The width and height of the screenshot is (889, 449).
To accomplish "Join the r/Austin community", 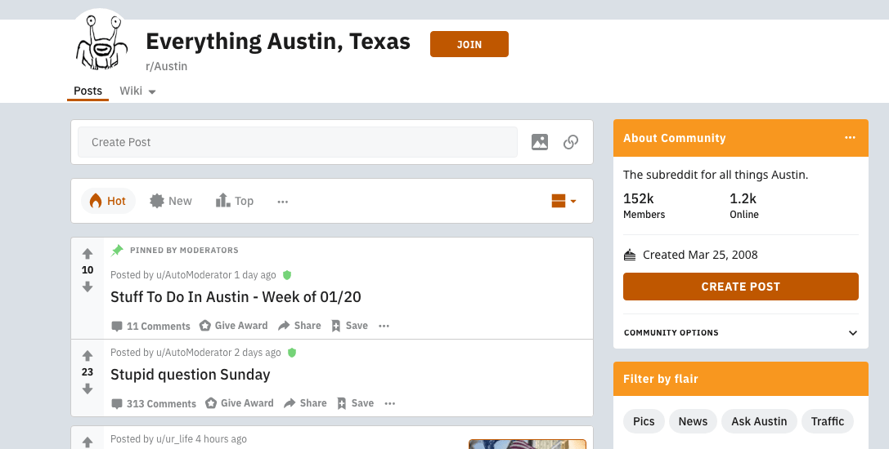I will point(469,44).
